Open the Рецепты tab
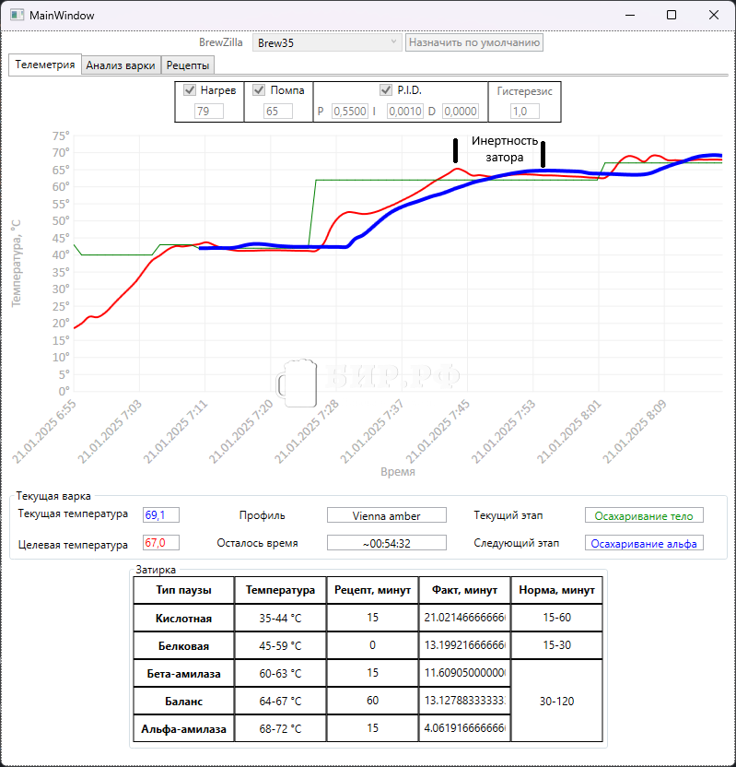Image resolution: width=736 pixels, height=767 pixels. tap(188, 65)
